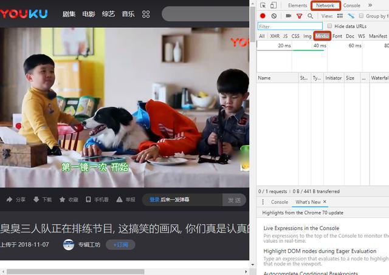This screenshot has width=389, height=275.
Task: Select the Manifest filter type
Action: [x=378, y=36]
